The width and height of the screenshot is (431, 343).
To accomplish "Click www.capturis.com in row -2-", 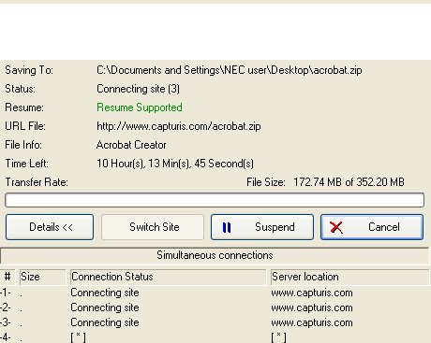I will click(x=312, y=307).
